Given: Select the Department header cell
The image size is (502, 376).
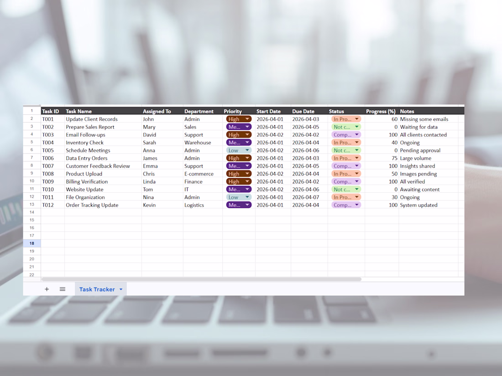Looking at the screenshot, I should 203,111.
